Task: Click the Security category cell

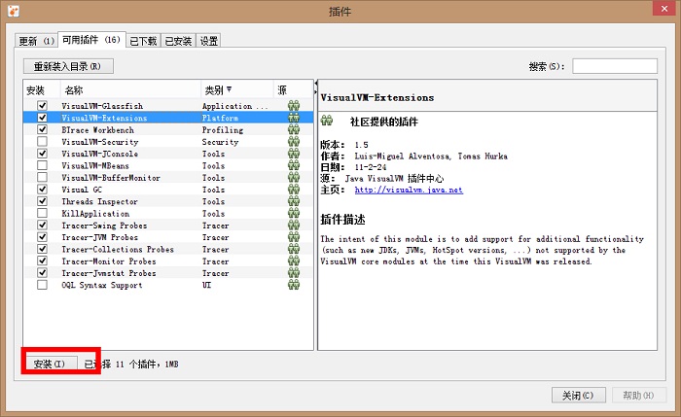Action: point(220,142)
